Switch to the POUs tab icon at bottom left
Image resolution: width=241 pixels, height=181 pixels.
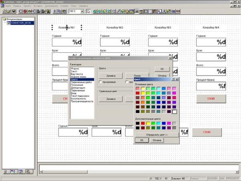coord(5,171)
